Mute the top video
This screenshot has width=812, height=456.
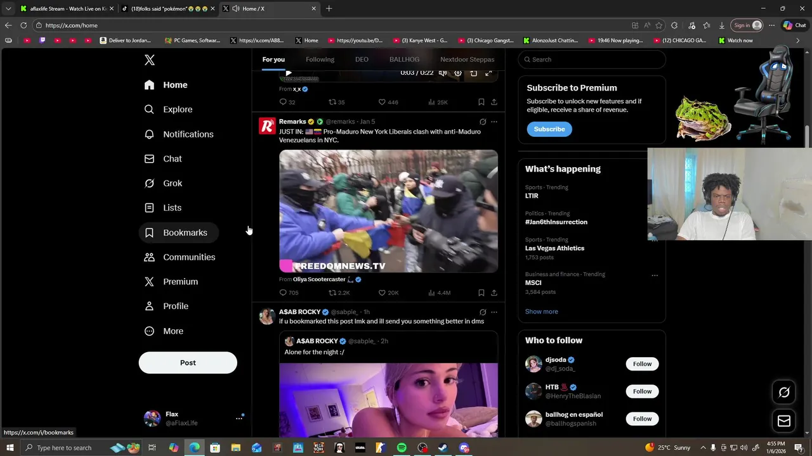pos(443,73)
